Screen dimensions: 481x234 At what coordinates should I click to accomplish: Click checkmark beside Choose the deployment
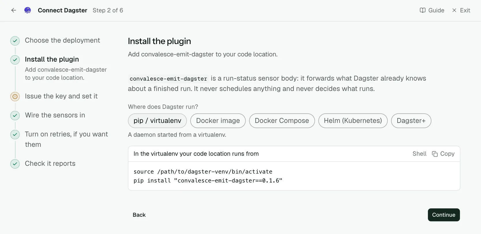pyautogui.click(x=15, y=41)
